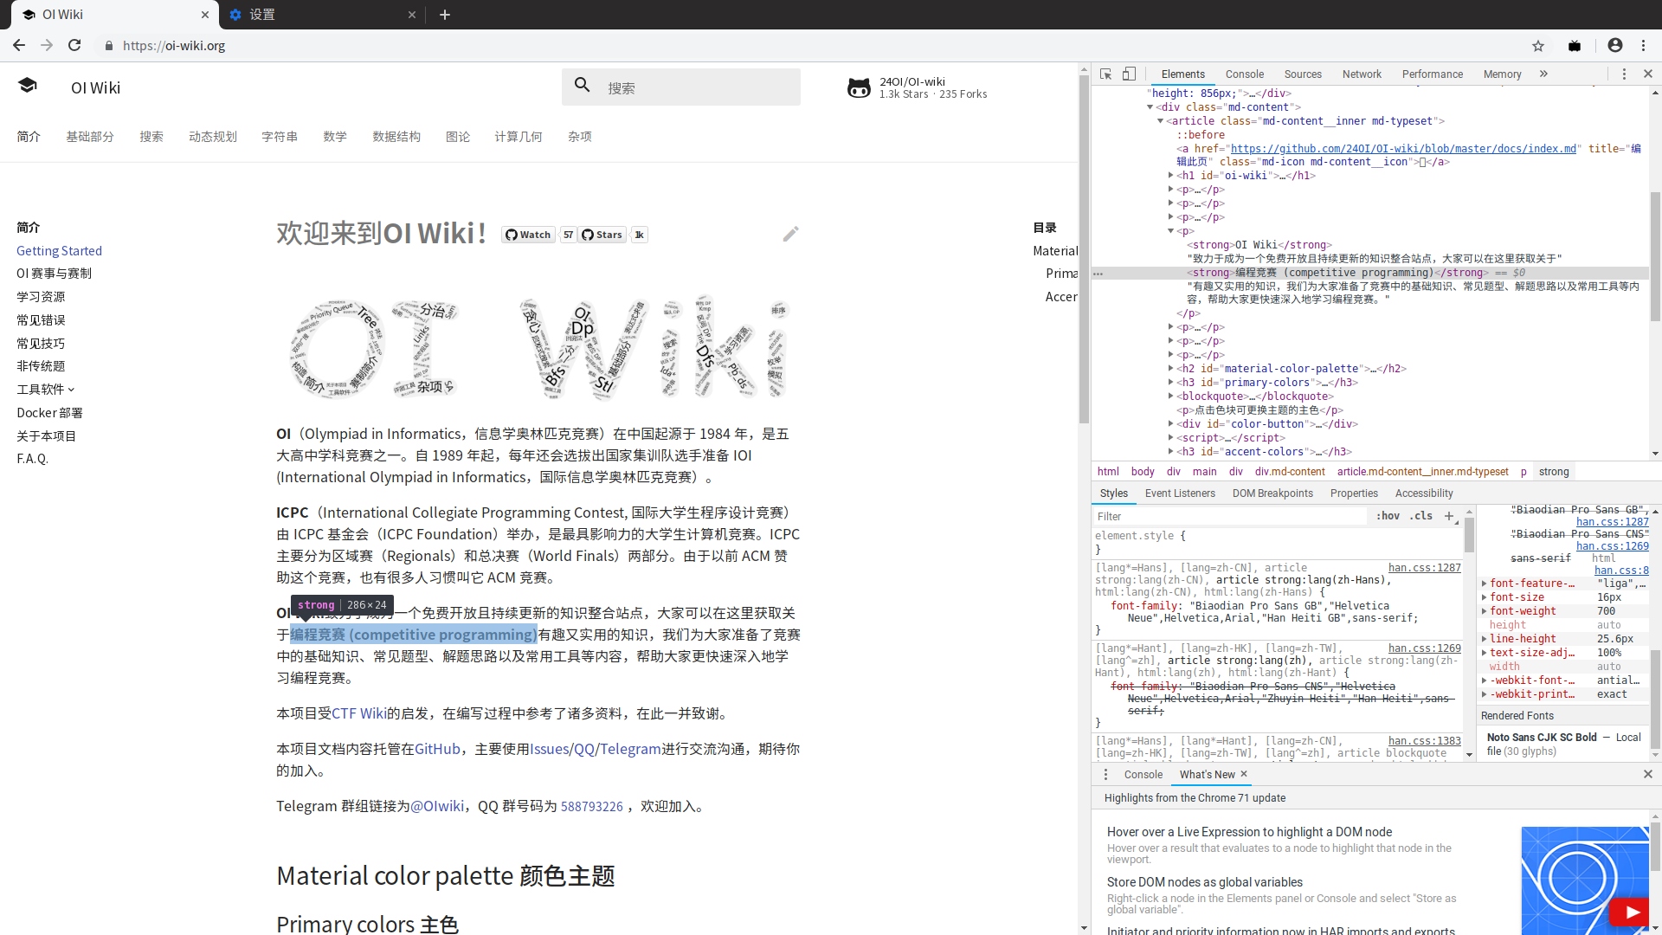Reload the page
The width and height of the screenshot is (1662, 935).
[74, 45]
